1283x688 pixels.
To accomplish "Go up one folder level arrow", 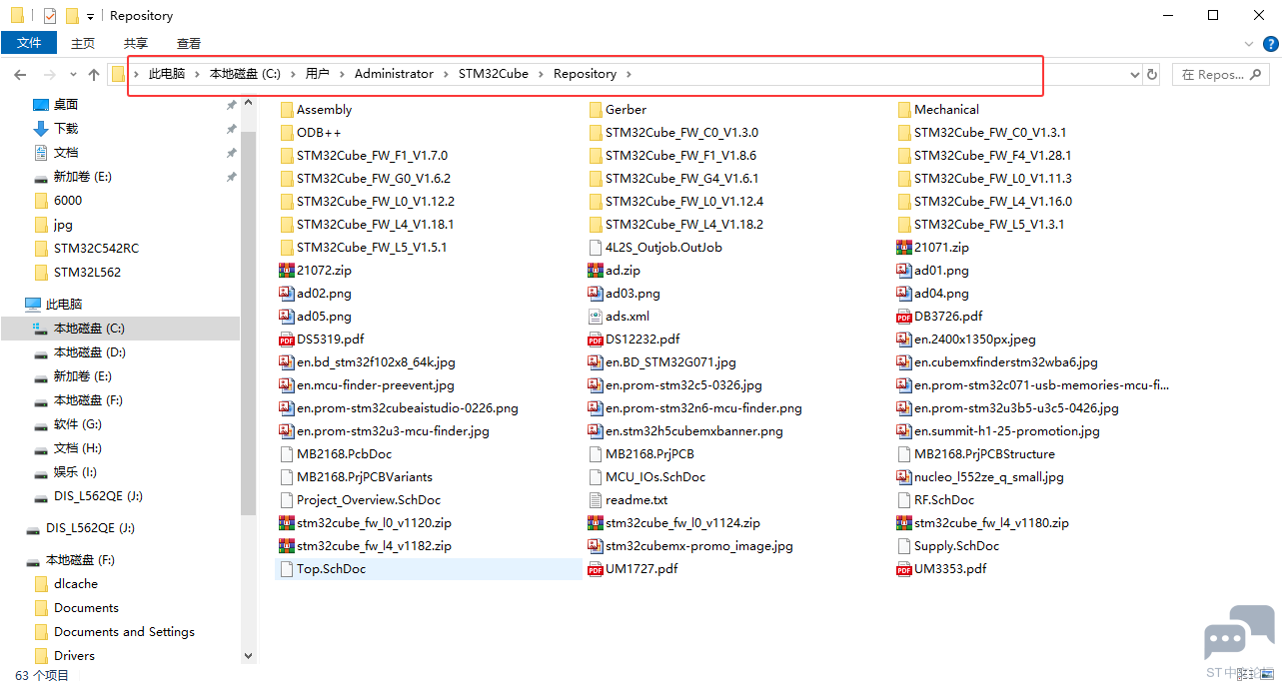I will (94, 74).
